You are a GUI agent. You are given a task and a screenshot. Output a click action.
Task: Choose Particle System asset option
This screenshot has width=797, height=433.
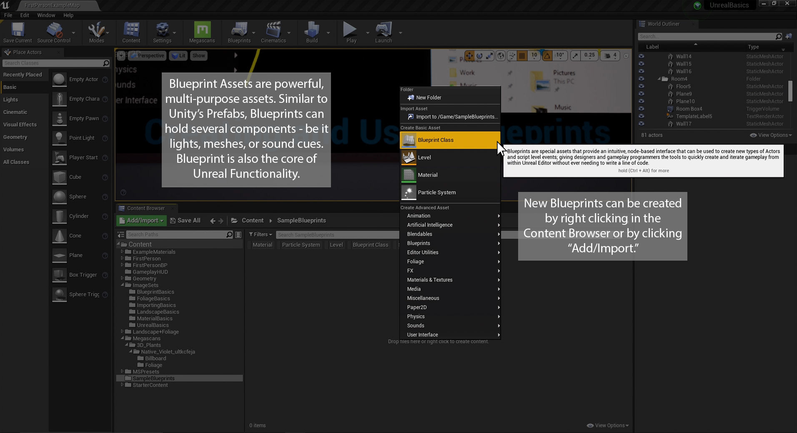point(450,192)
